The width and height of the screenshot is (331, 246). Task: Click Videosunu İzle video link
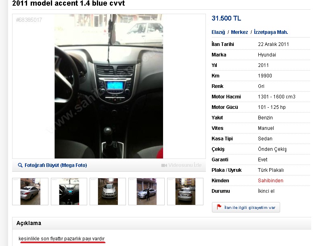[x=185, y=165]
